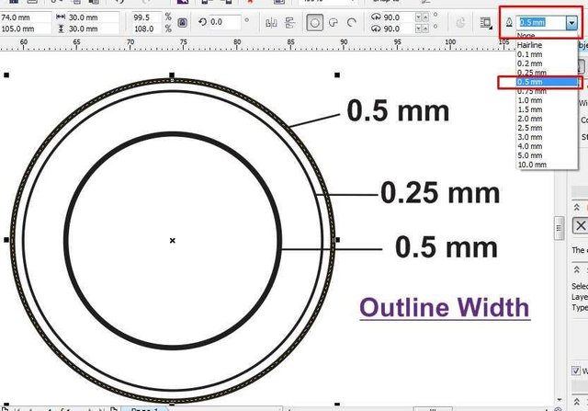The height and width of the screenshot is (411, 588).
Task: Click the top-right selection handle
Action: click(337, 75)
